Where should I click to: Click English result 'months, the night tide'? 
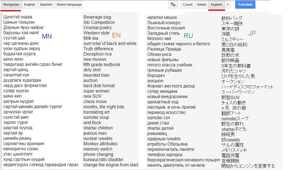pyautogui.click(x=104, y=107)
